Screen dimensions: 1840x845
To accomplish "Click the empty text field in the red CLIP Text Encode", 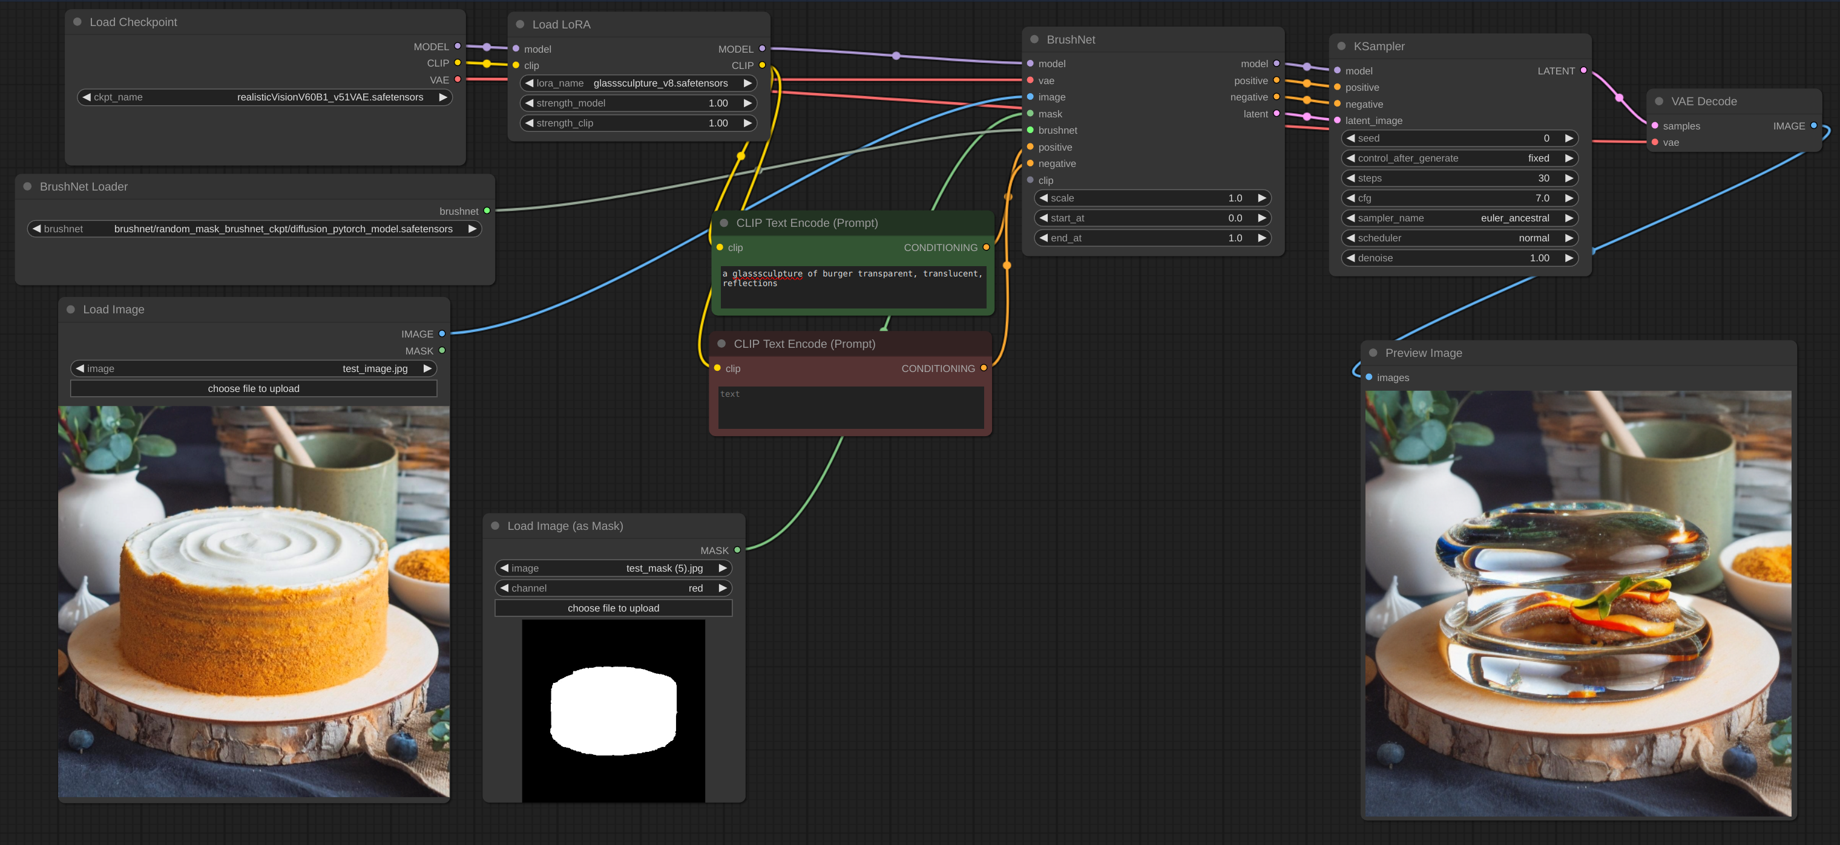I will 850,408.
